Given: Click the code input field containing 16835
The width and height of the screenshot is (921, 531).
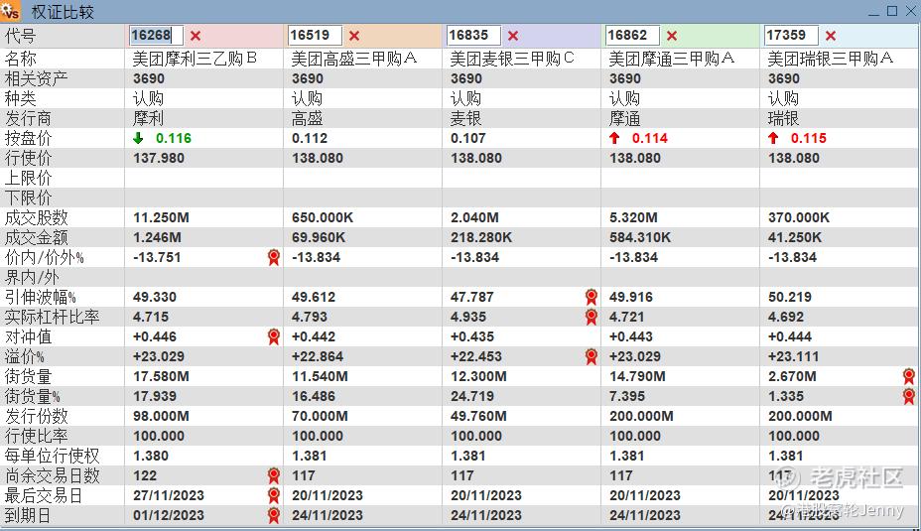Looking at the screenshot, I should [x=473, y=36].
